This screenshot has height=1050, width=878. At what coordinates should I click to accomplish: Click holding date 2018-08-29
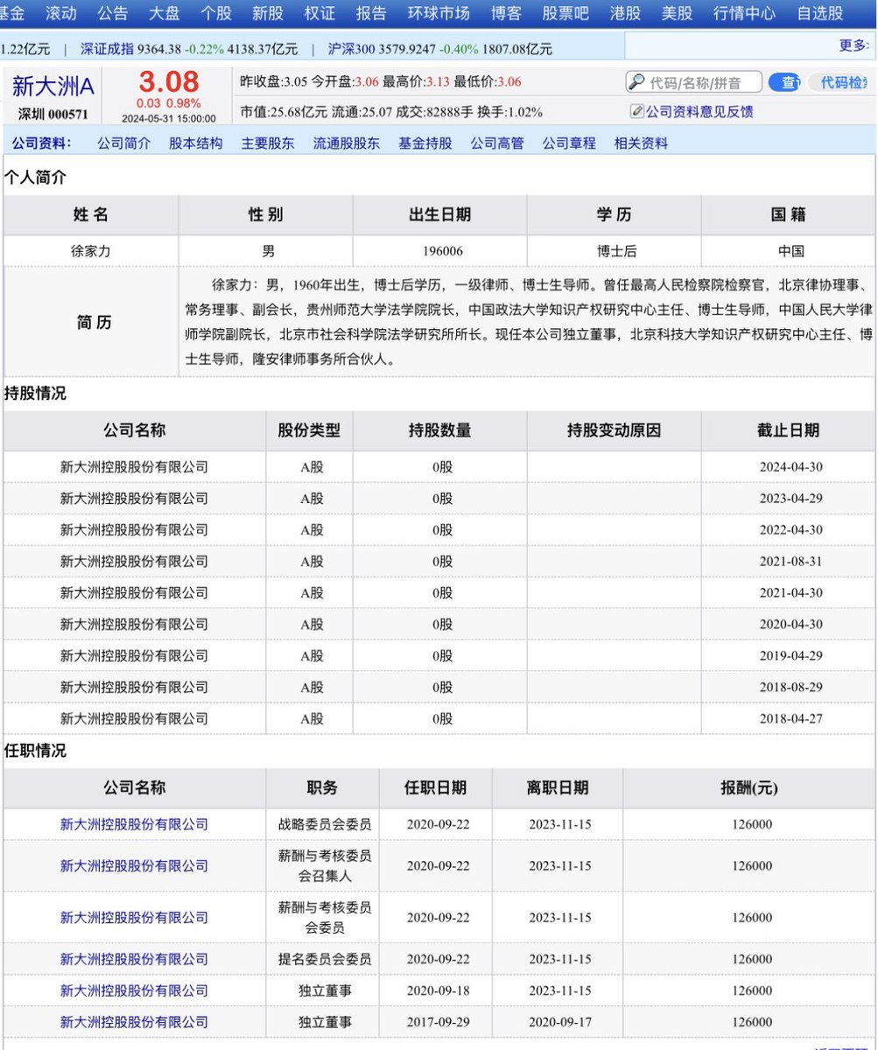(791, 688)
